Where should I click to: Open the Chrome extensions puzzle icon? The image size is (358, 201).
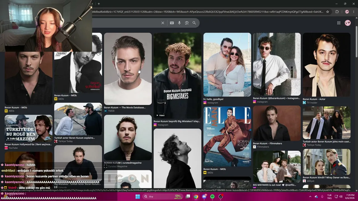tap(337, 12)
